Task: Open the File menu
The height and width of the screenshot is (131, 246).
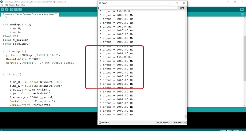Action: point(2,5)
